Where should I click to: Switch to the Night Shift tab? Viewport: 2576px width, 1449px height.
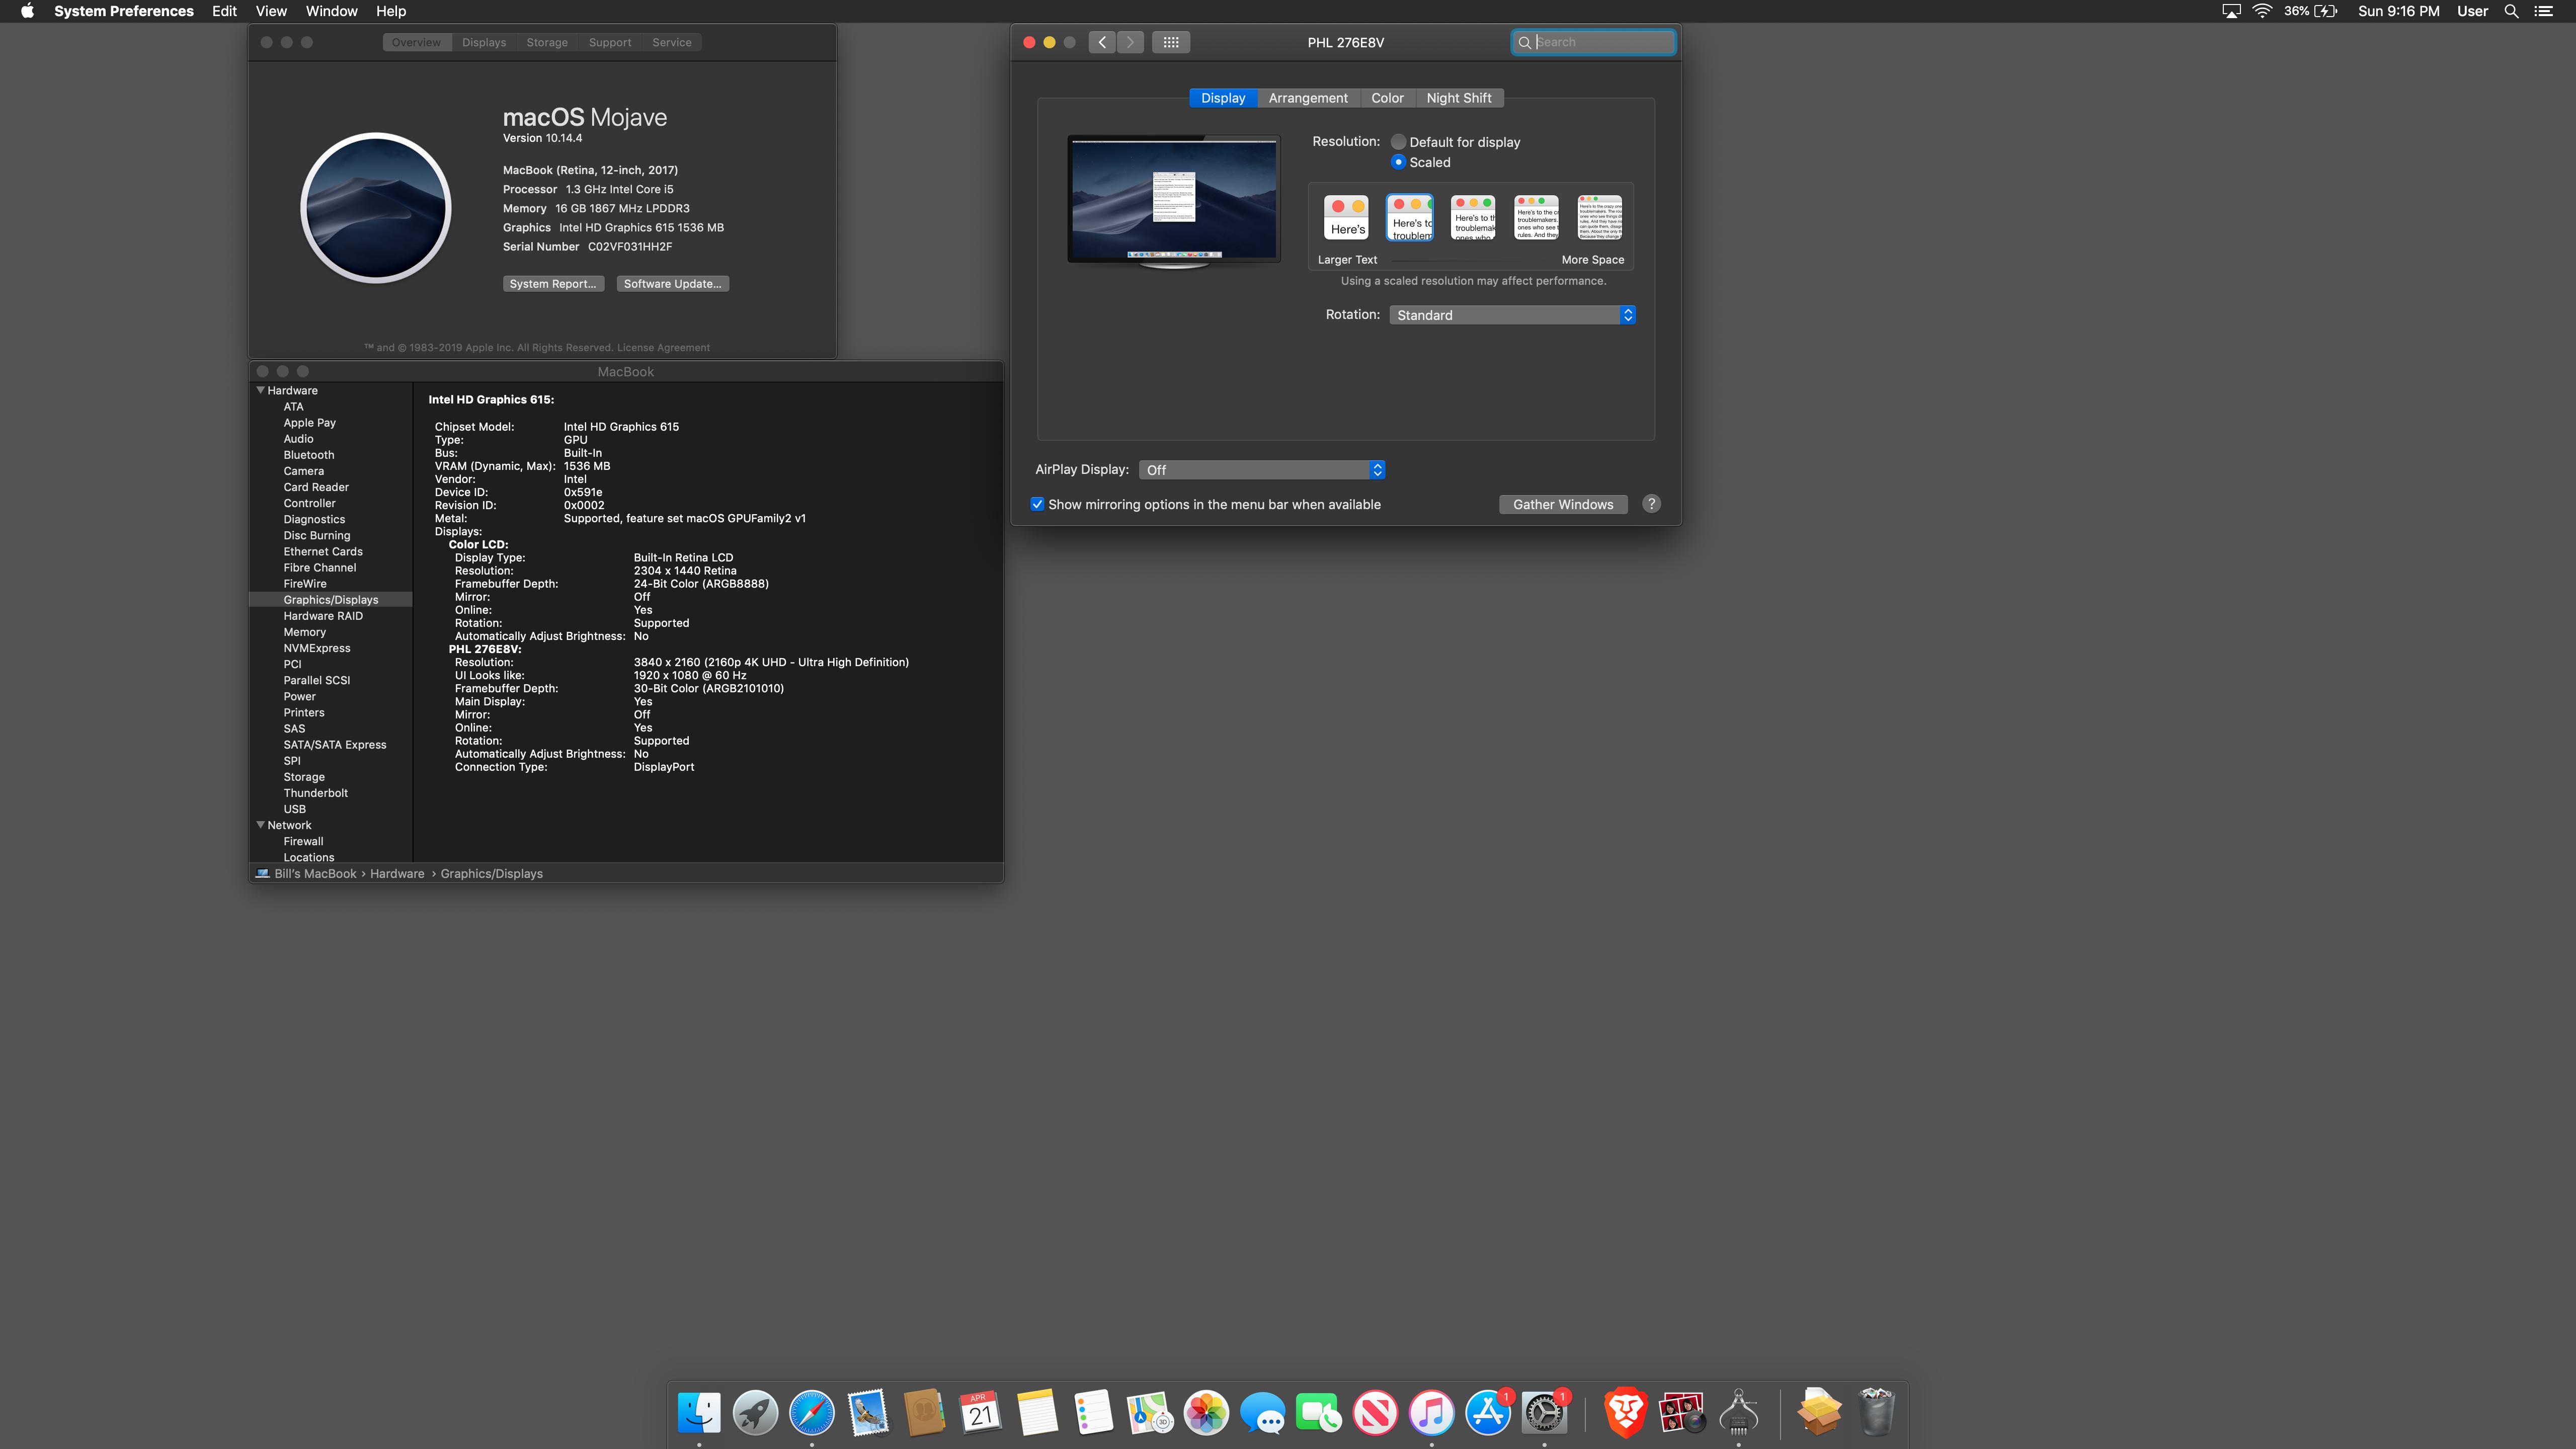(x=1458, y=98)
